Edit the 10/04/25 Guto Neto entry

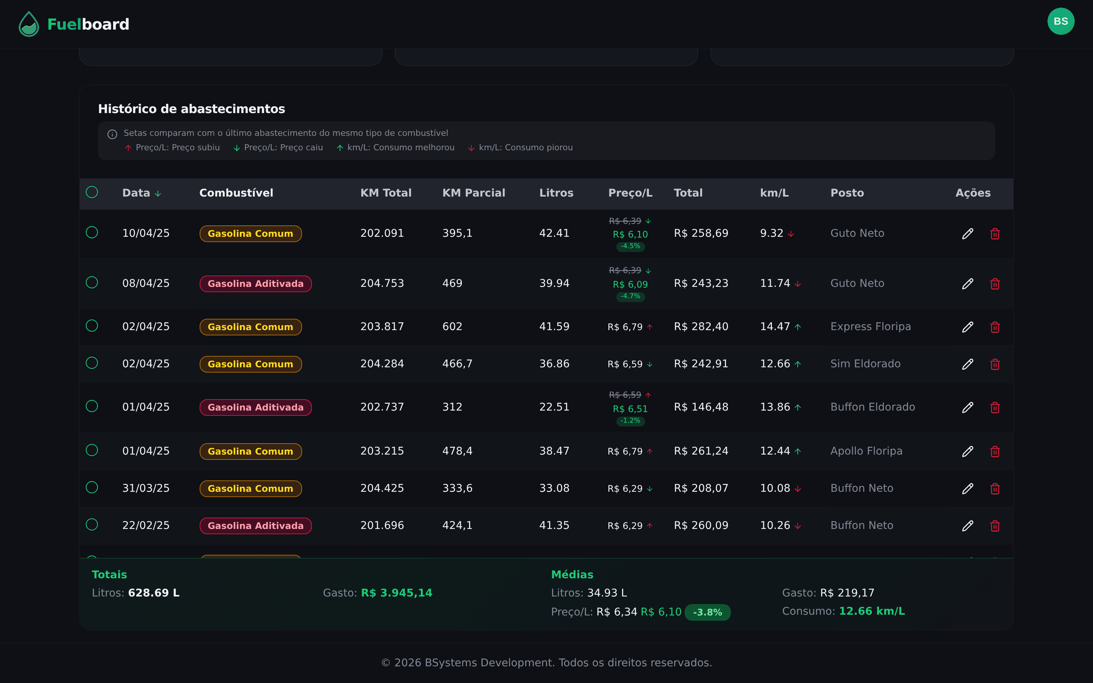click(x=967, y=233)
